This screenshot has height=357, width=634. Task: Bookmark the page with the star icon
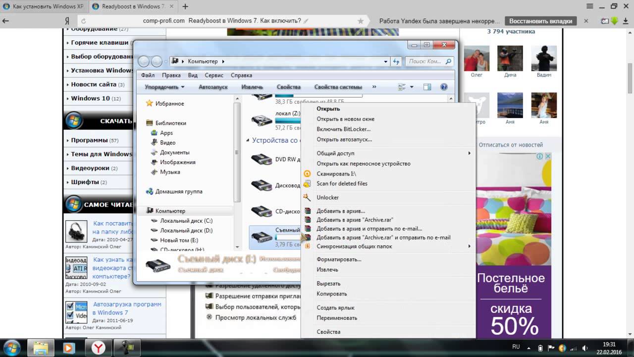pyautogui.click(x=361, y=21)
